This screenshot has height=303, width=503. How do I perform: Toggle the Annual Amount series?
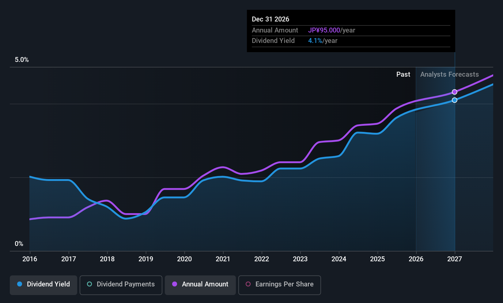(200, 285)
